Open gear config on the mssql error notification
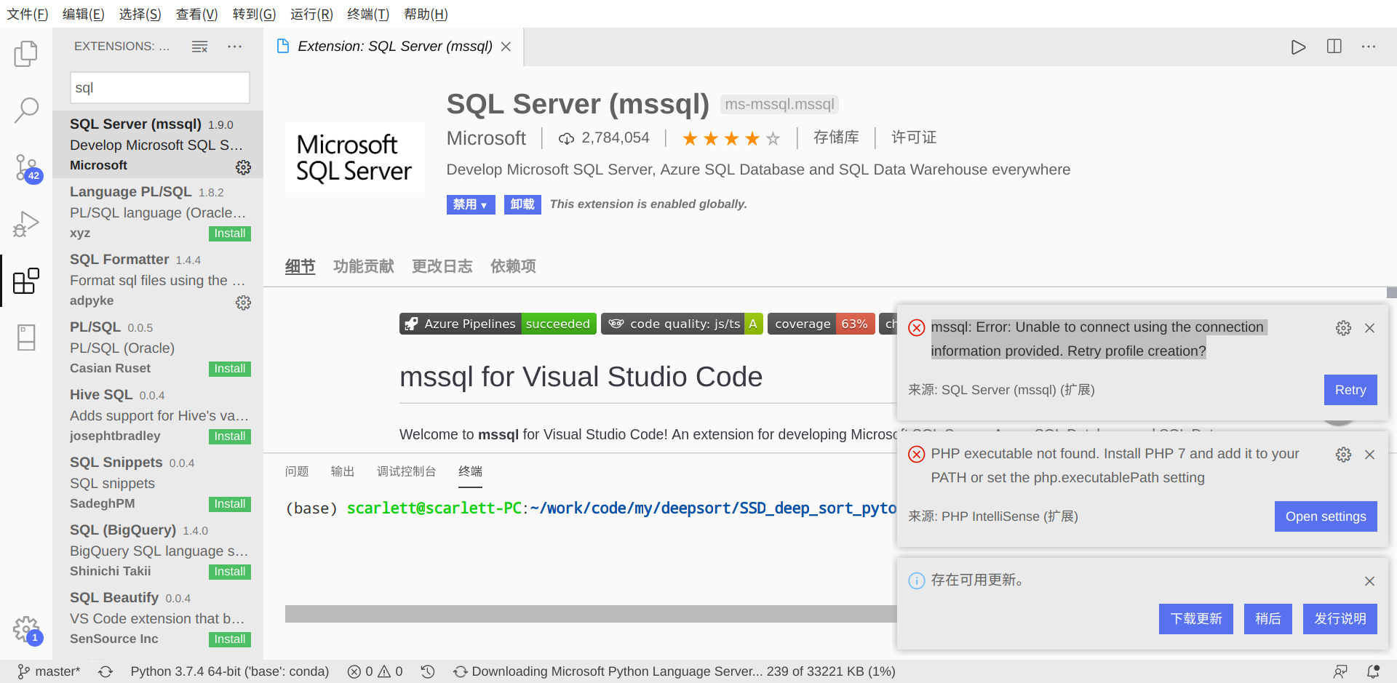The height and width of the screenshot is (683, 1397). pos(1343,327)
